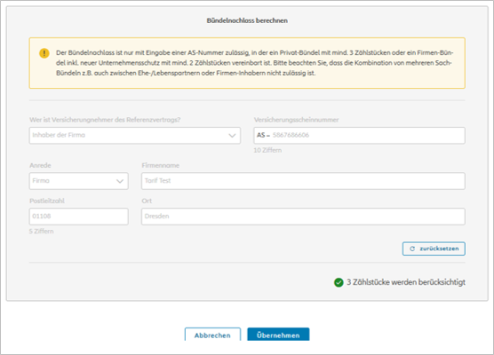The height and width of the screenshot is (355, 494).
Task: Click the Postleitzahl field with 01108
Action: pos(79,217)
